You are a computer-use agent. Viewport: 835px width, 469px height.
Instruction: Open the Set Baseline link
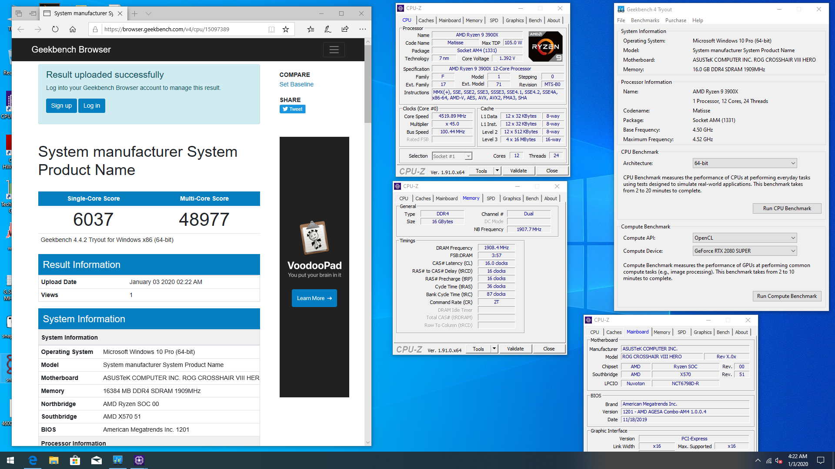coord(296,84)
